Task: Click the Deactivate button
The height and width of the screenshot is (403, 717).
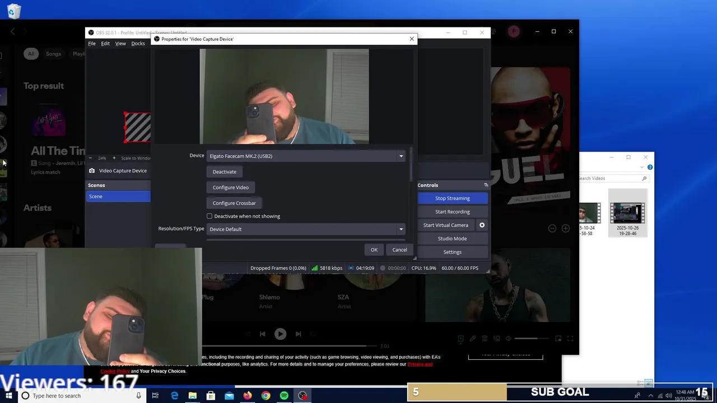Action: point(225,172)
